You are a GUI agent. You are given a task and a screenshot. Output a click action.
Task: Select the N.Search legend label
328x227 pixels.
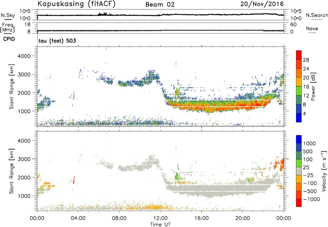coord(317,15)
